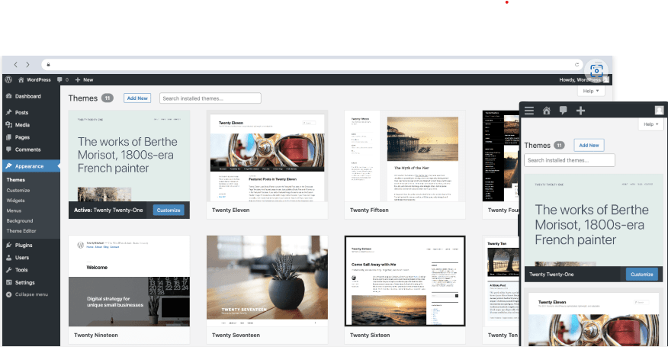Screen dimensions: 668x347
Task: Click the Appearance brush icon in sidebar
Action: pos(9,166)
